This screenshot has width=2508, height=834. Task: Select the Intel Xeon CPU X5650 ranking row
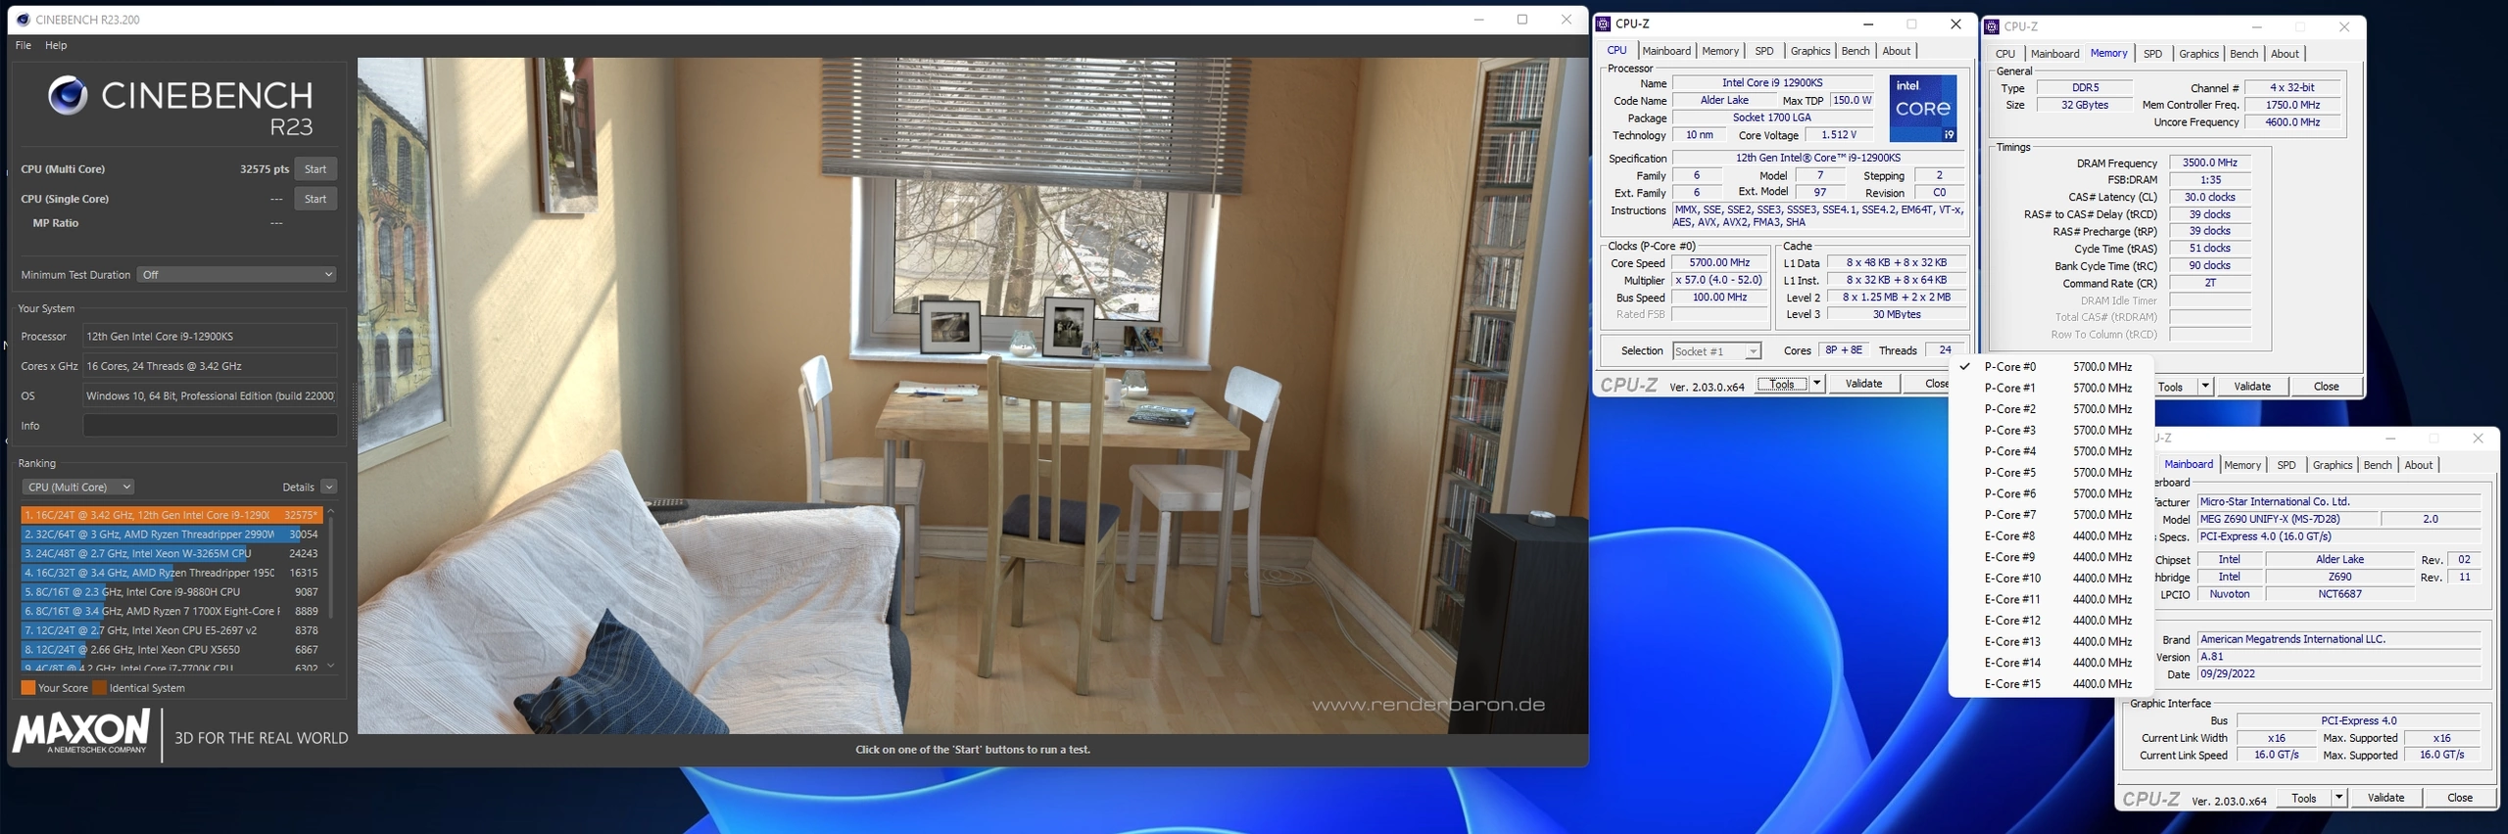point(172,650)
